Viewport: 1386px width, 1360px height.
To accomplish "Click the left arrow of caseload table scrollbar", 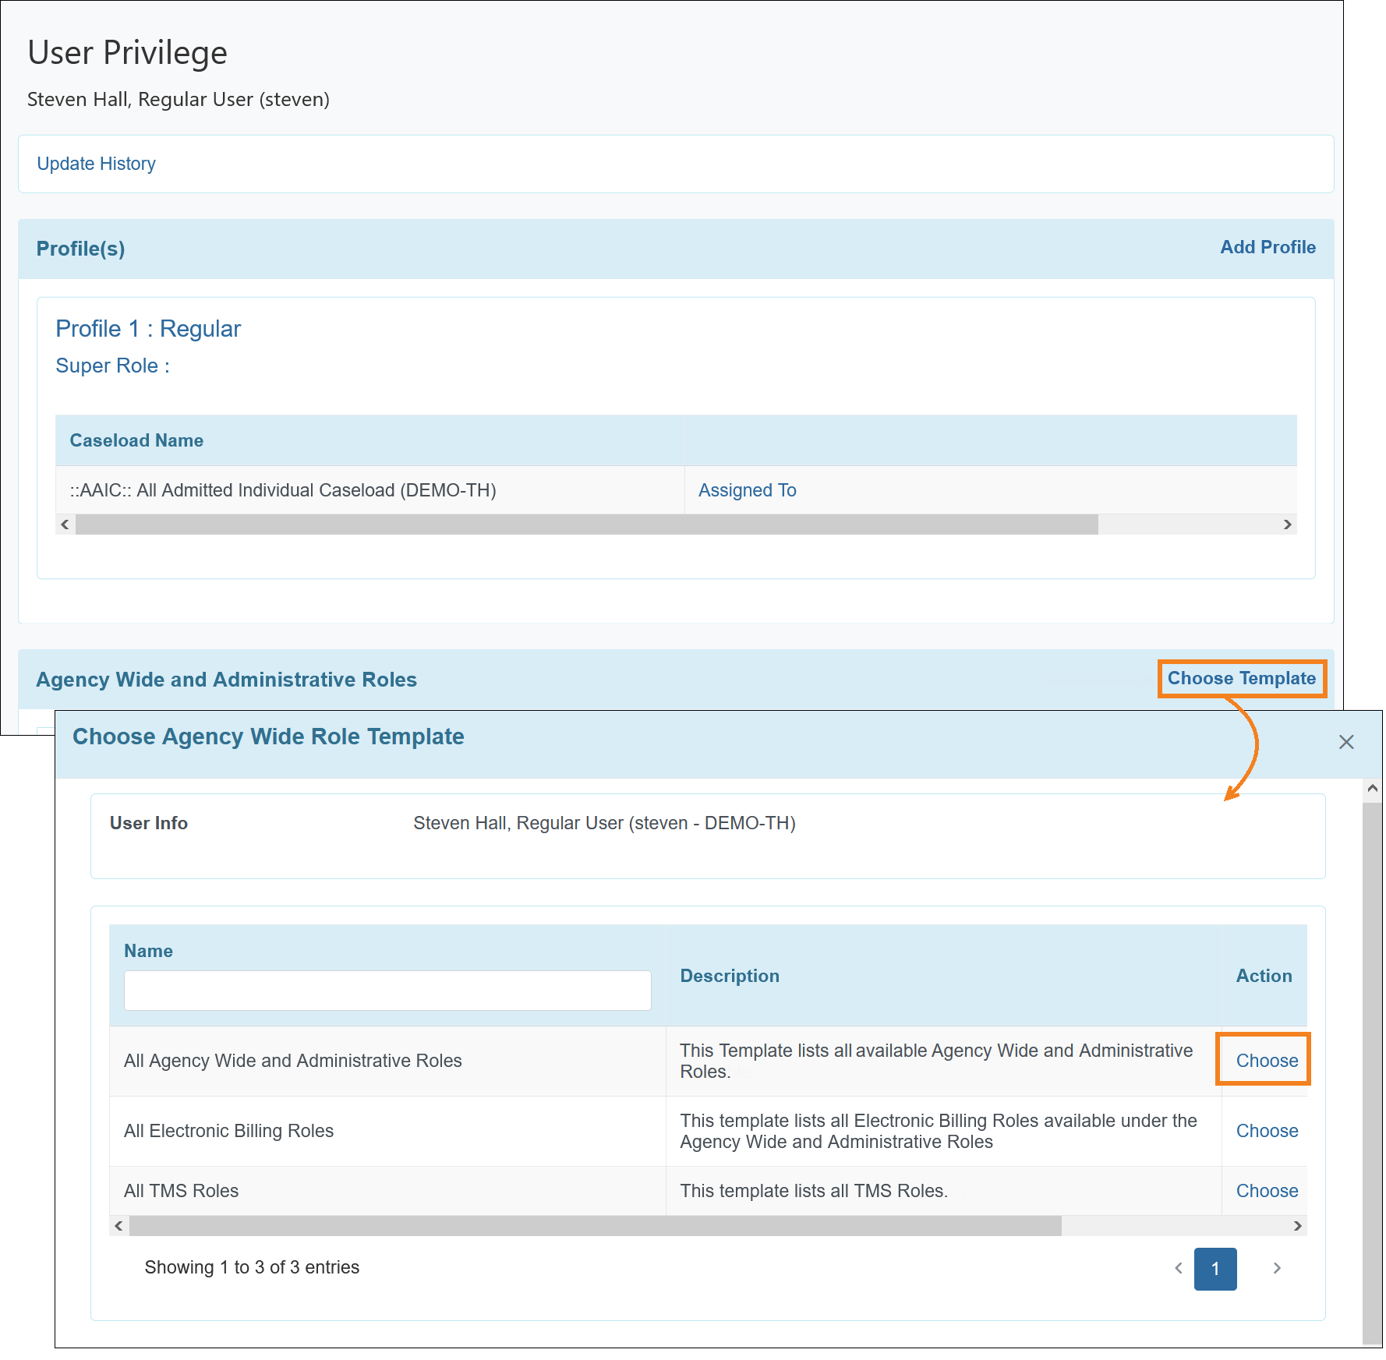I will tap(65, 525).
